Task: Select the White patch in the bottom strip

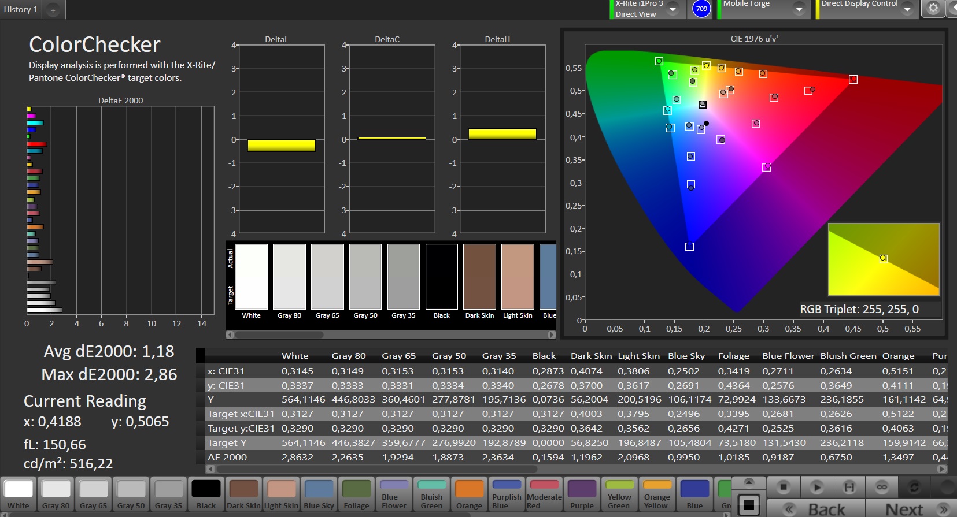Action: (x=19, y=494)
